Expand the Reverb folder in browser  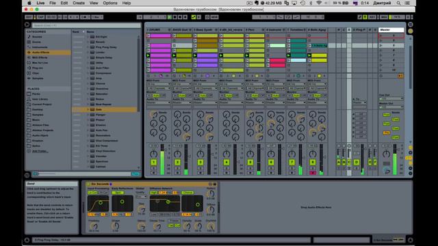88,42
